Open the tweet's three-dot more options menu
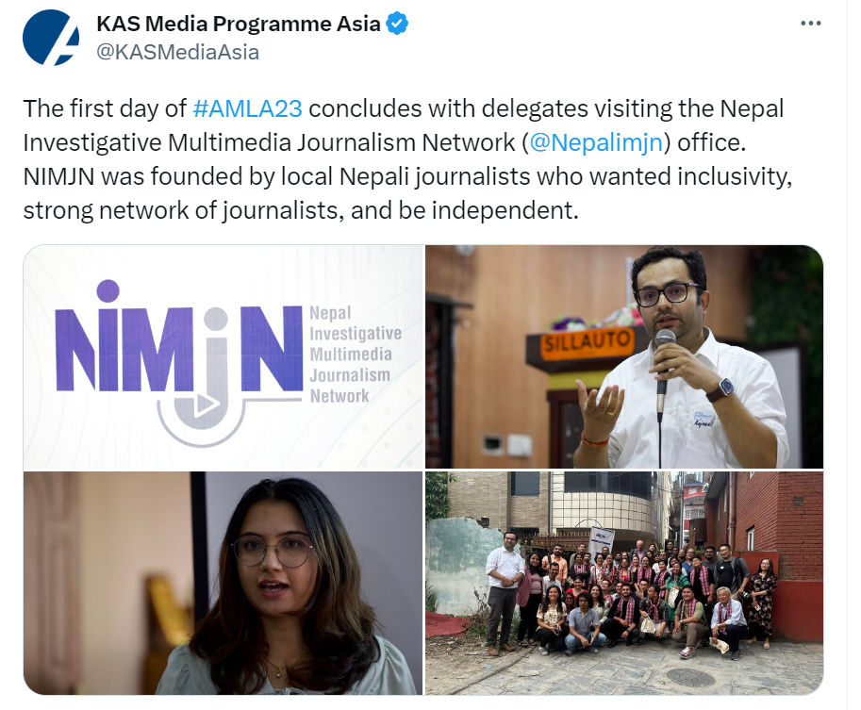This screenshot has height=710, width=861. point(810,24)
